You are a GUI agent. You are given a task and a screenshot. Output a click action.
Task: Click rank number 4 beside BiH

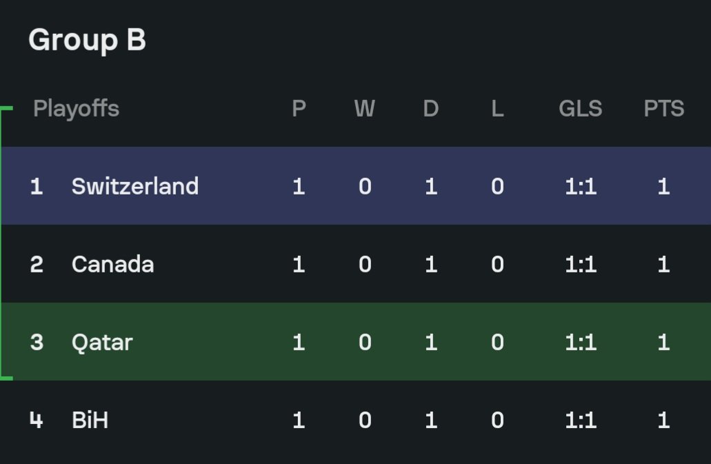[37, 420]
